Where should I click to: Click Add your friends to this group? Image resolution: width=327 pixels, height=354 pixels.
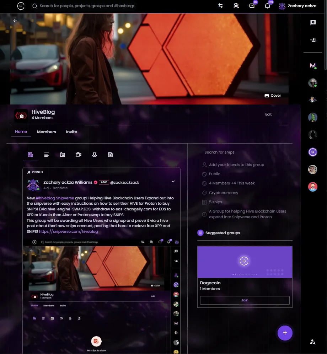tap(236, 165)
